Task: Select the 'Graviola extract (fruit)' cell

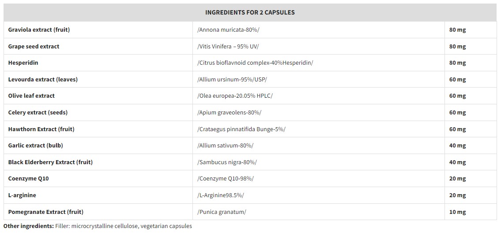Action: click(x=39, y=30)
